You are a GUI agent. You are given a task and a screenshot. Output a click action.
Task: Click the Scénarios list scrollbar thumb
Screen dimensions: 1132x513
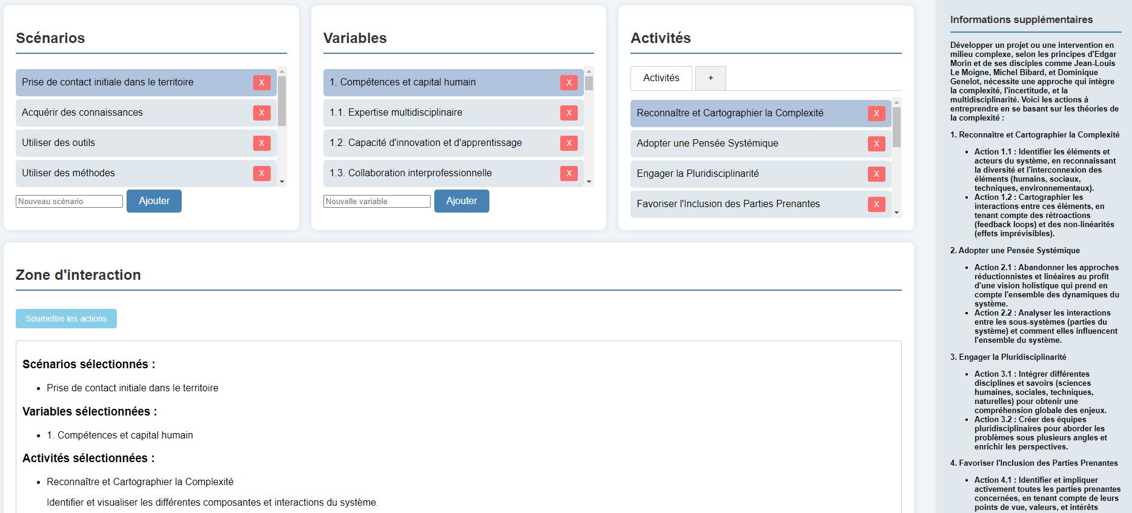coord(282,101)
